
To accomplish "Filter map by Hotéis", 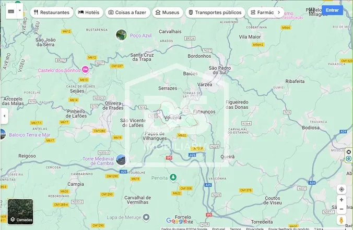I will coord(89,12).
